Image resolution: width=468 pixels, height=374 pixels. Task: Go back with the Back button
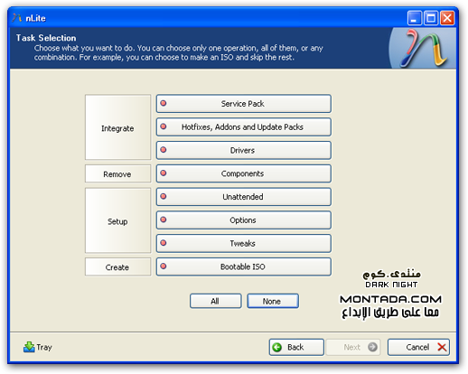[296, 347]
